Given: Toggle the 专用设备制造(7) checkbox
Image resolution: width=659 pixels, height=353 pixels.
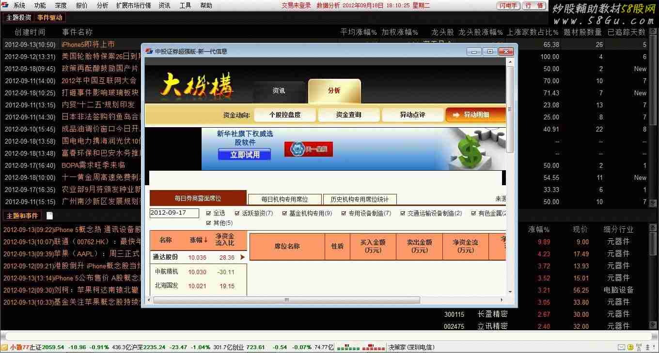Looking at the screenshot, I should click(x=344, y=213).
